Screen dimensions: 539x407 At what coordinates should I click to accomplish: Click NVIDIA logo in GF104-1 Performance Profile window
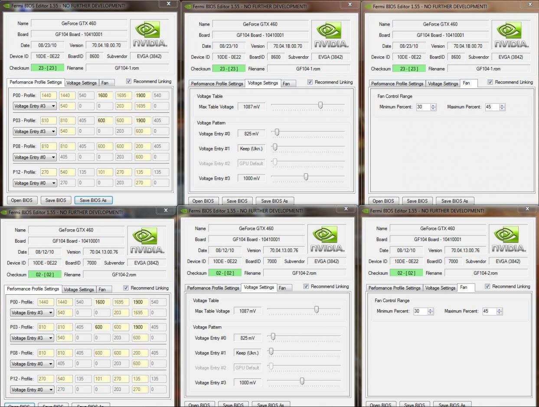coord(150,34)
